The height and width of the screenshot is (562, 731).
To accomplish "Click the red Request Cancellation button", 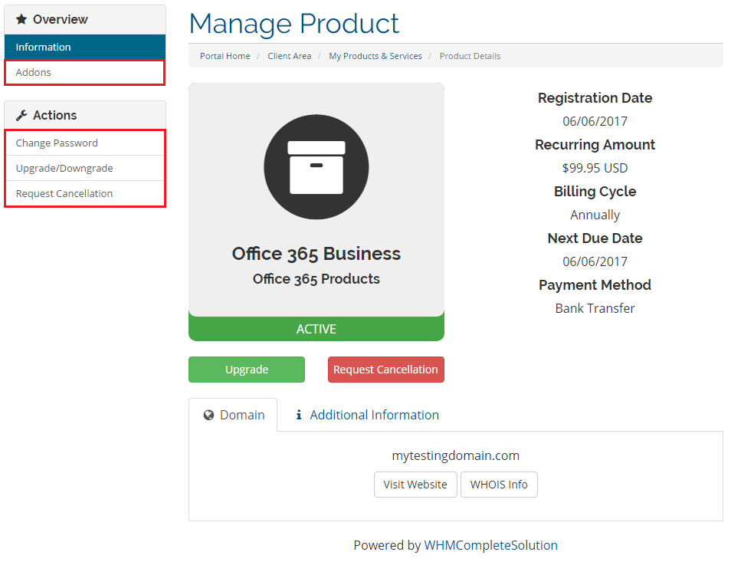I will coord(386,370).
